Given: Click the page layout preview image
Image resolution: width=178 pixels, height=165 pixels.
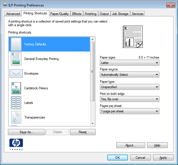Looking at the screenshot, I should click(x=132, y=36).
